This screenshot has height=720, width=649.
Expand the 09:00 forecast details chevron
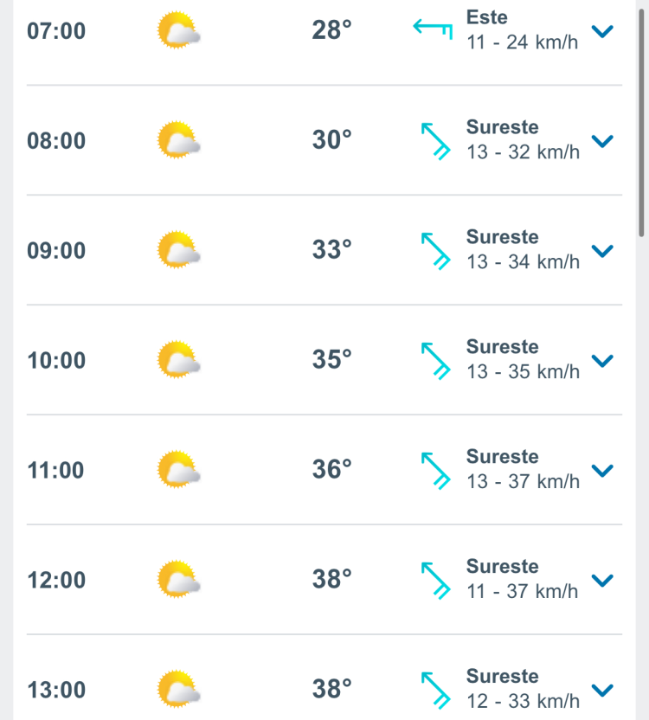[602, 251]
